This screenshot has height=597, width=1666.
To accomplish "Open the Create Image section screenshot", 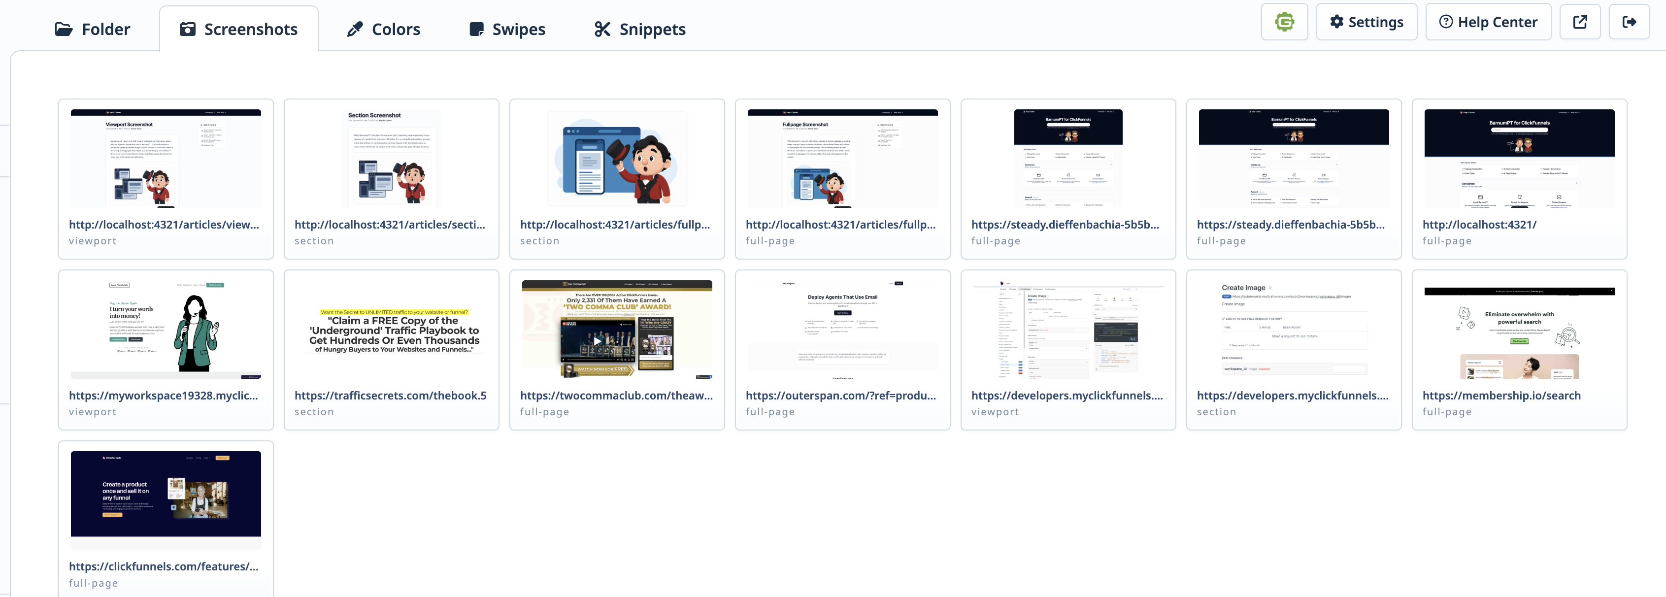I will pyautogui.click(x=1293, y=329).
